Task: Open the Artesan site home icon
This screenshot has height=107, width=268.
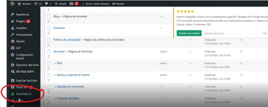Action: pos(19,4)
